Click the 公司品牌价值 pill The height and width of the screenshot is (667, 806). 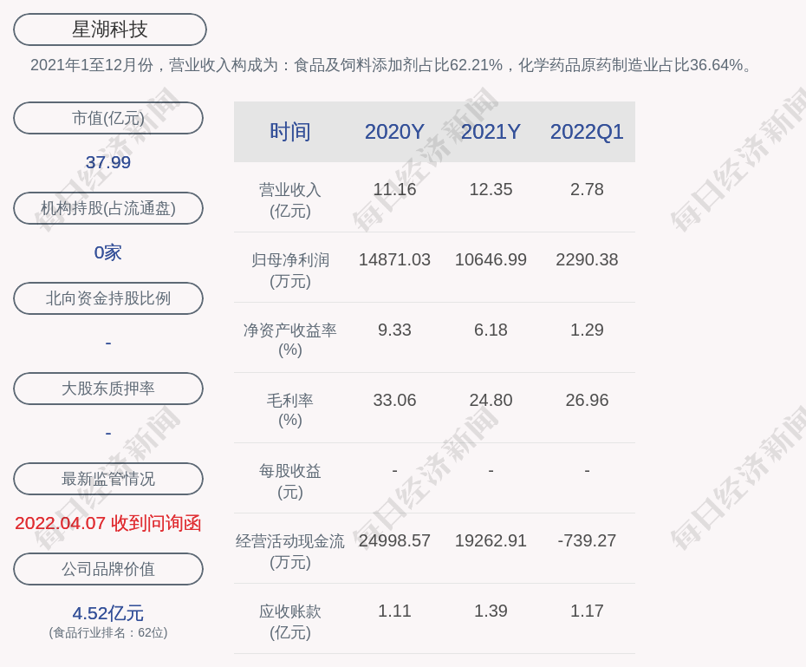click(108, 569)
